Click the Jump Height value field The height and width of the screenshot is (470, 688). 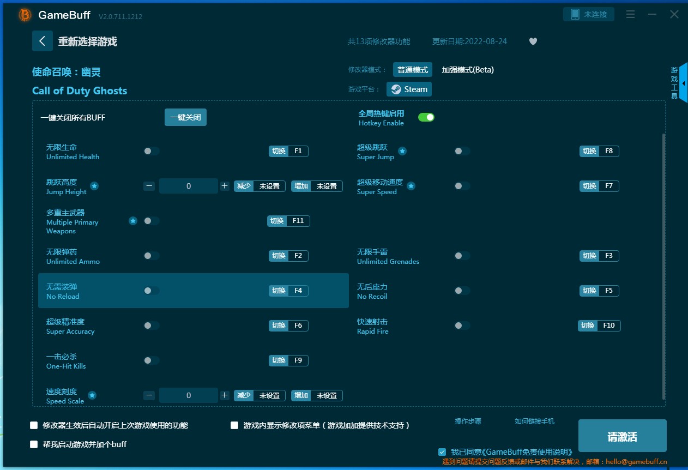pyautogui.click(x=189, y=186)
